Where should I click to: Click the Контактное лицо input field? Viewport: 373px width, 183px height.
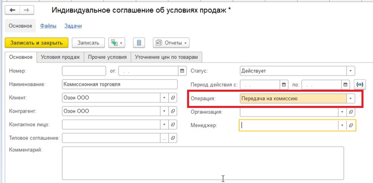pyautogui.click(x=111, y=124)
